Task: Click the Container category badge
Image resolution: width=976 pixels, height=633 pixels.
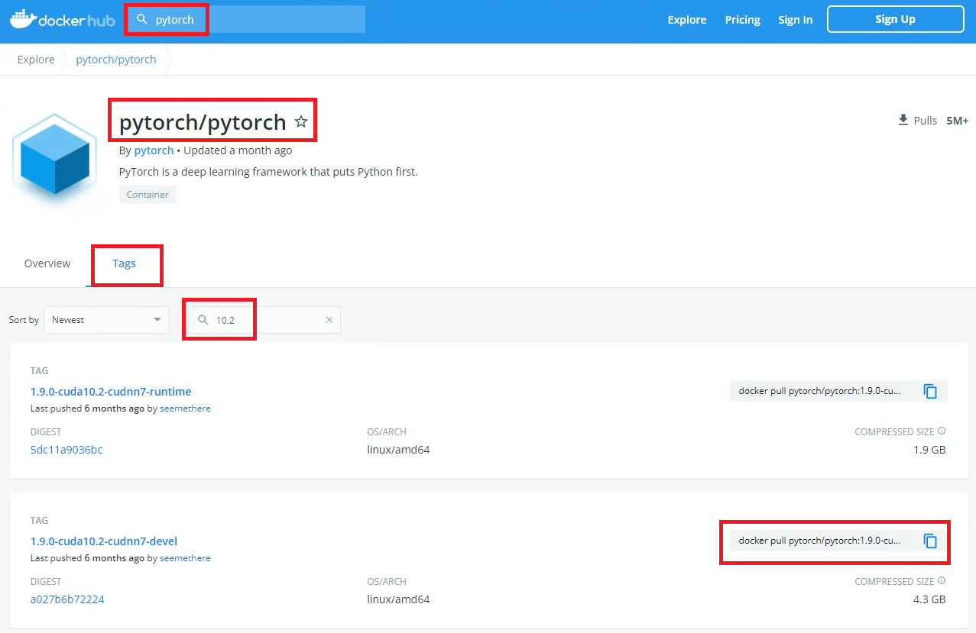Action: pos(148,195)
